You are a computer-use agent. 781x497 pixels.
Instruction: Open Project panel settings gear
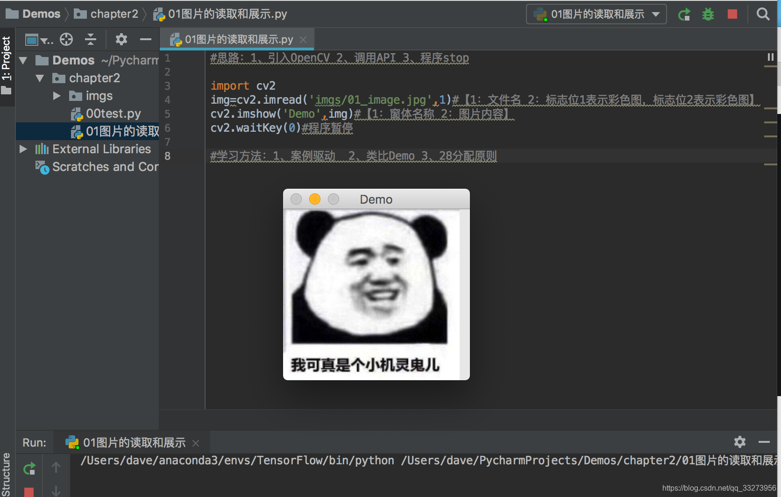(121, 40)
